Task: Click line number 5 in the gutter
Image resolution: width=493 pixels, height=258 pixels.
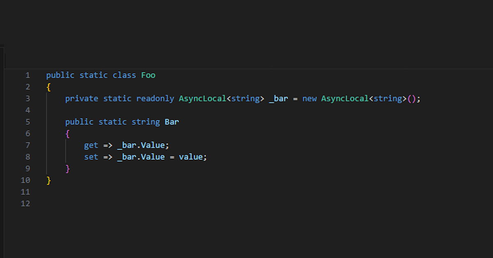Action: [28, 122]
